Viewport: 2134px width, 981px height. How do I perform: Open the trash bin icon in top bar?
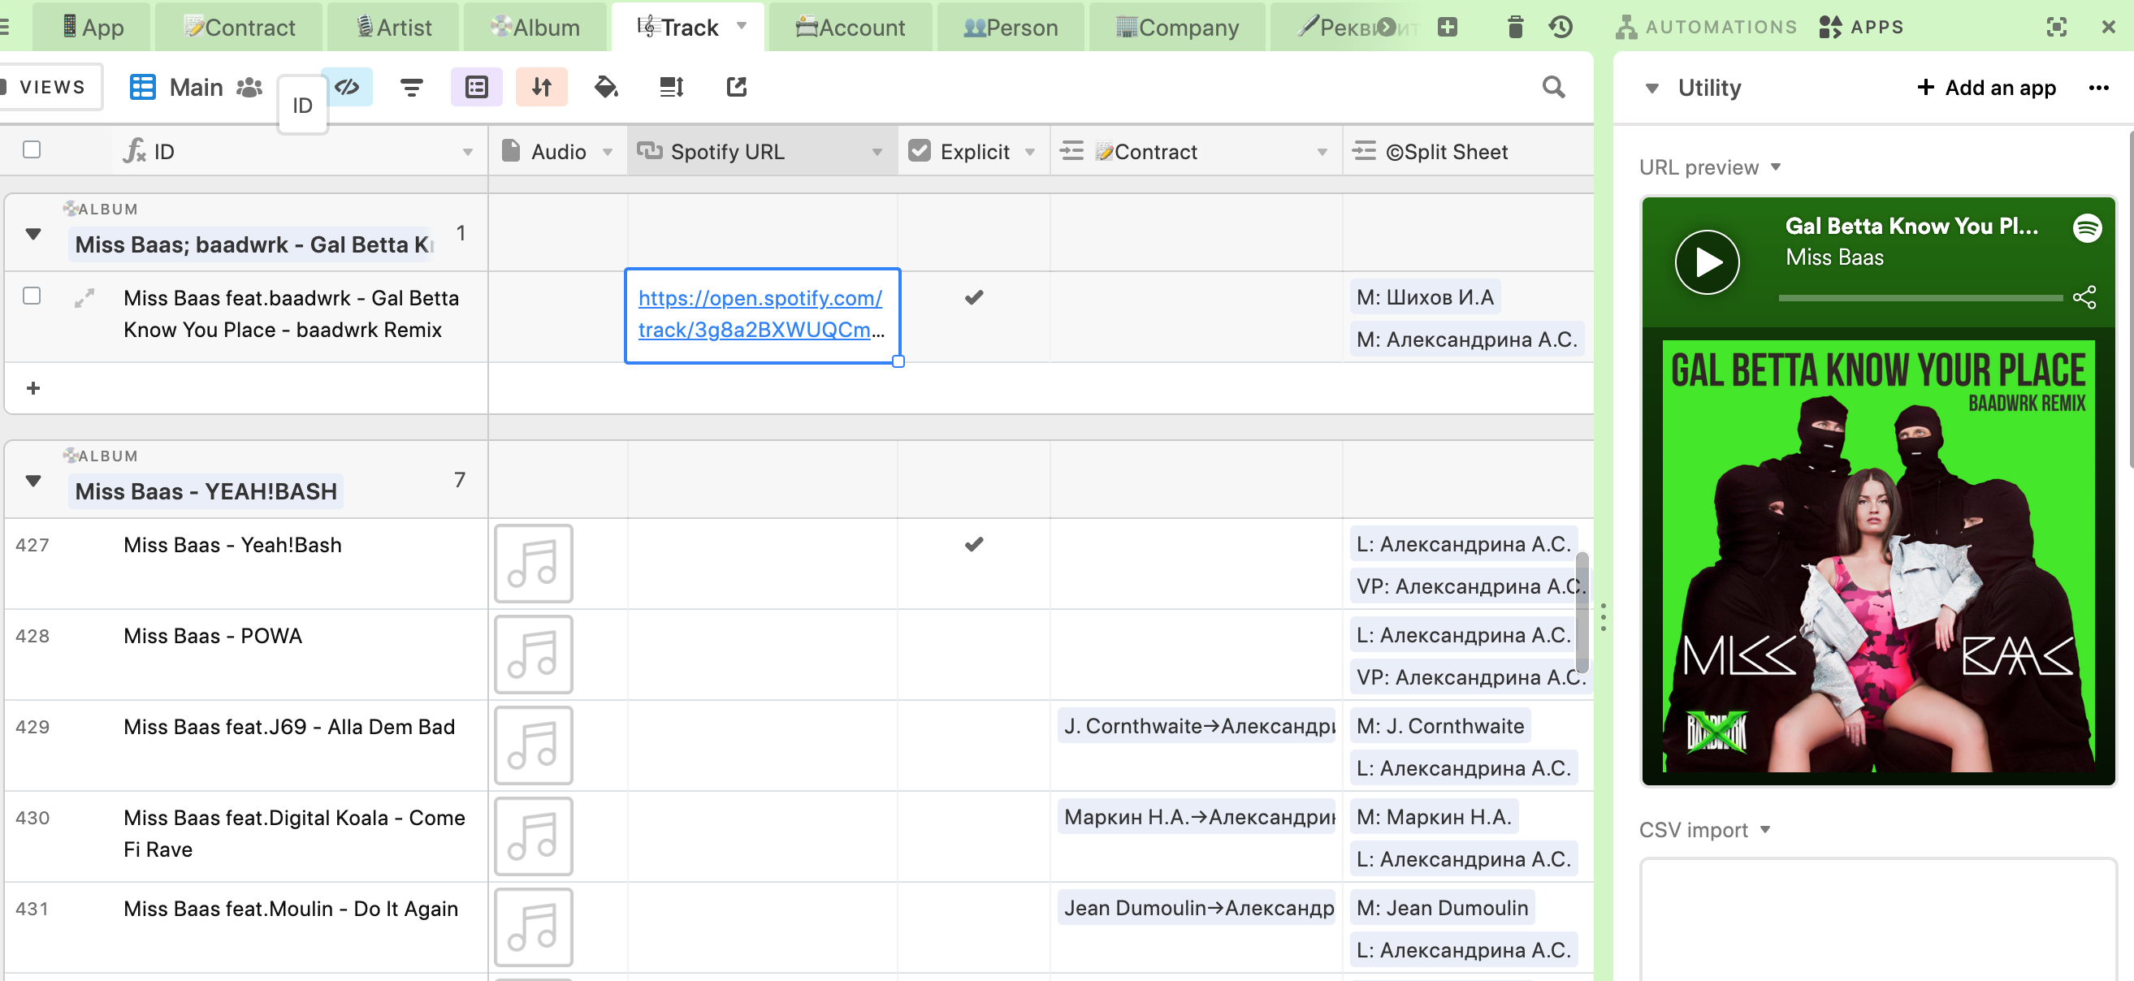(1515, 28)
